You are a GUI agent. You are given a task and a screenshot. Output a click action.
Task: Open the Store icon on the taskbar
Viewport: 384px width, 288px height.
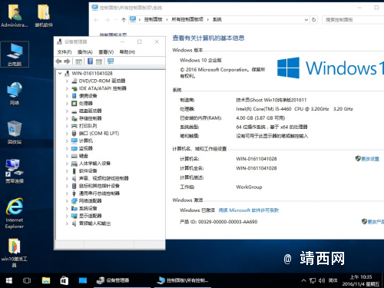pos(65,280)
